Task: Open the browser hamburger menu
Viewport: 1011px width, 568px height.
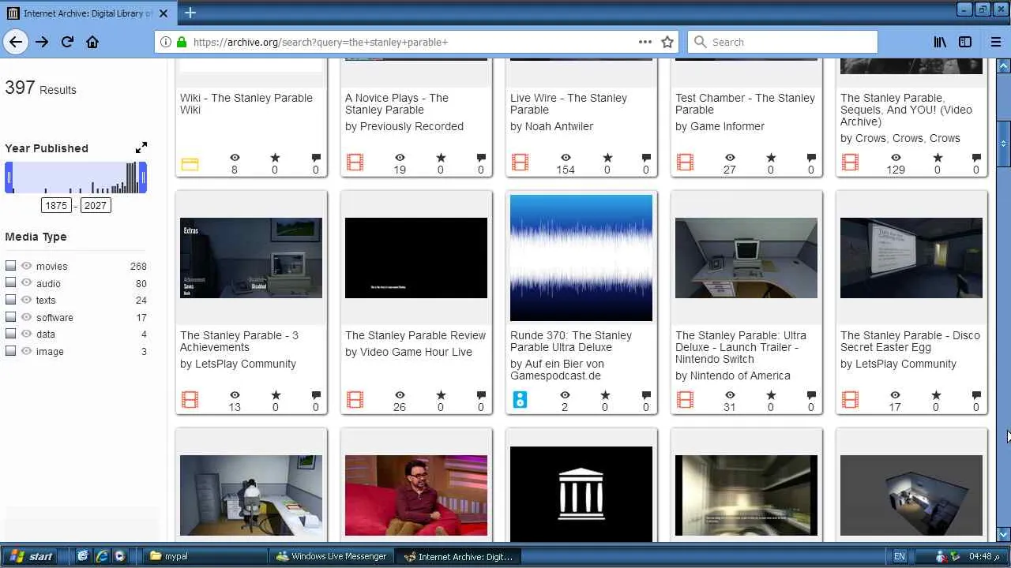Action: coord(995,42)
